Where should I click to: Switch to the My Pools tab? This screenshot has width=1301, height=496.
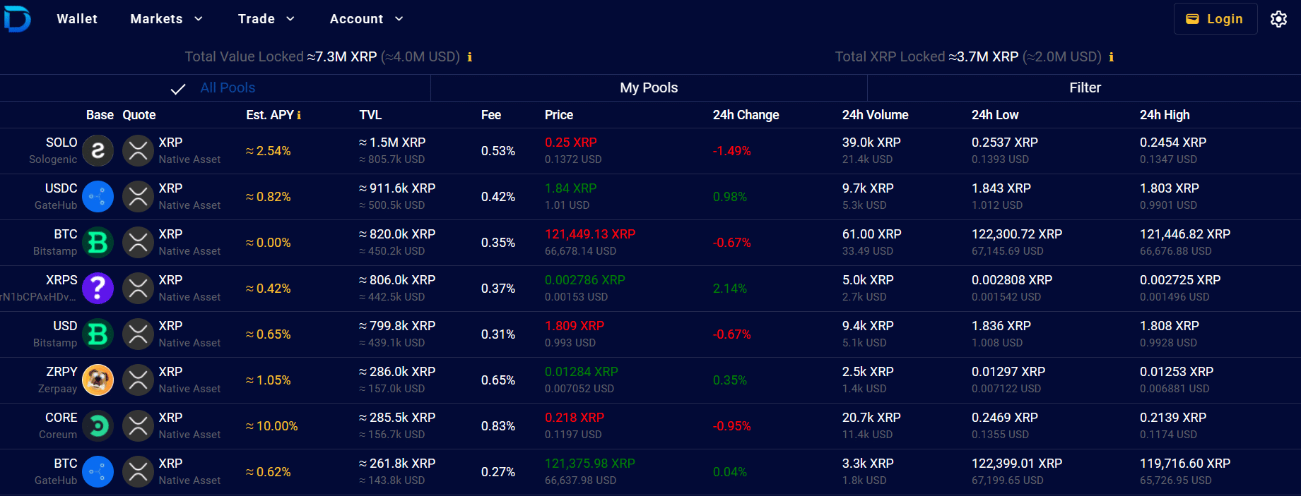tap(649, 87)
